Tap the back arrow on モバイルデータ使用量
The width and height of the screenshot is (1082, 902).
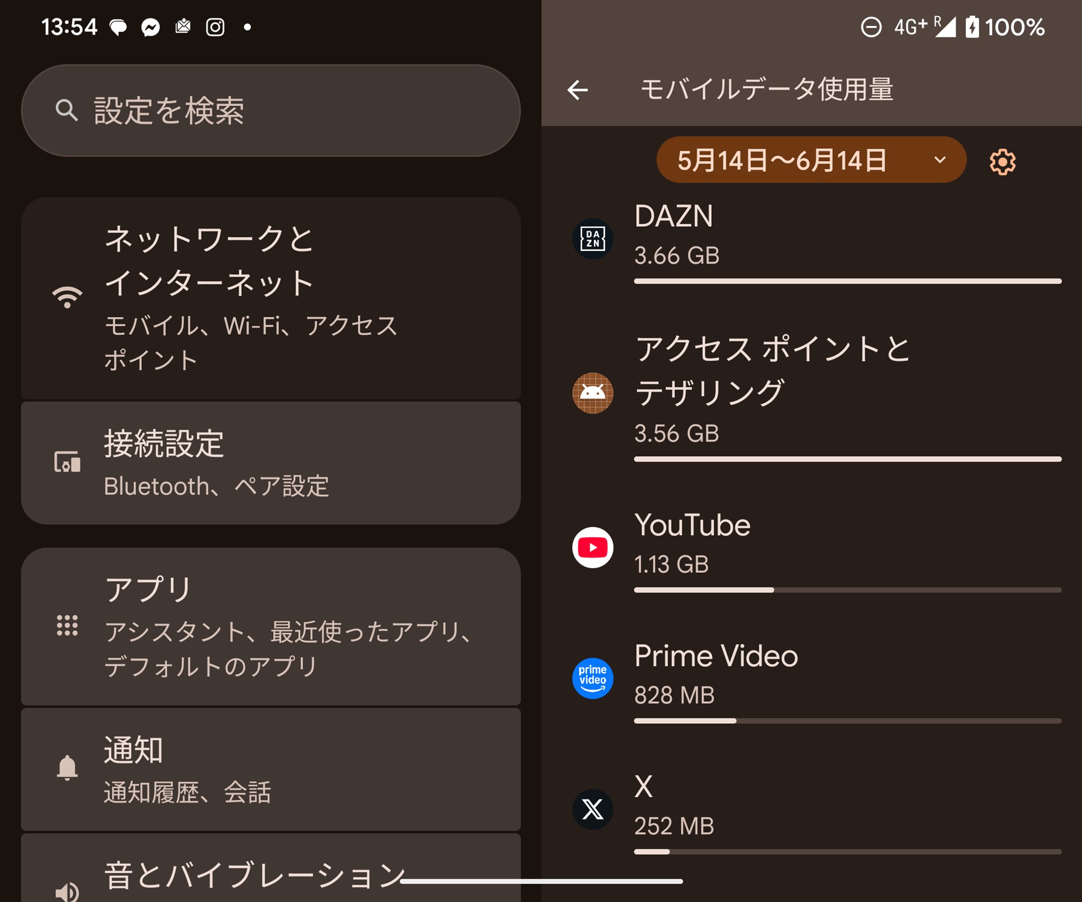[577, 89]
